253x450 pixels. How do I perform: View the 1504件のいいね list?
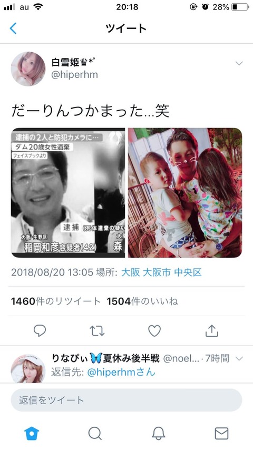coord(142,301)
